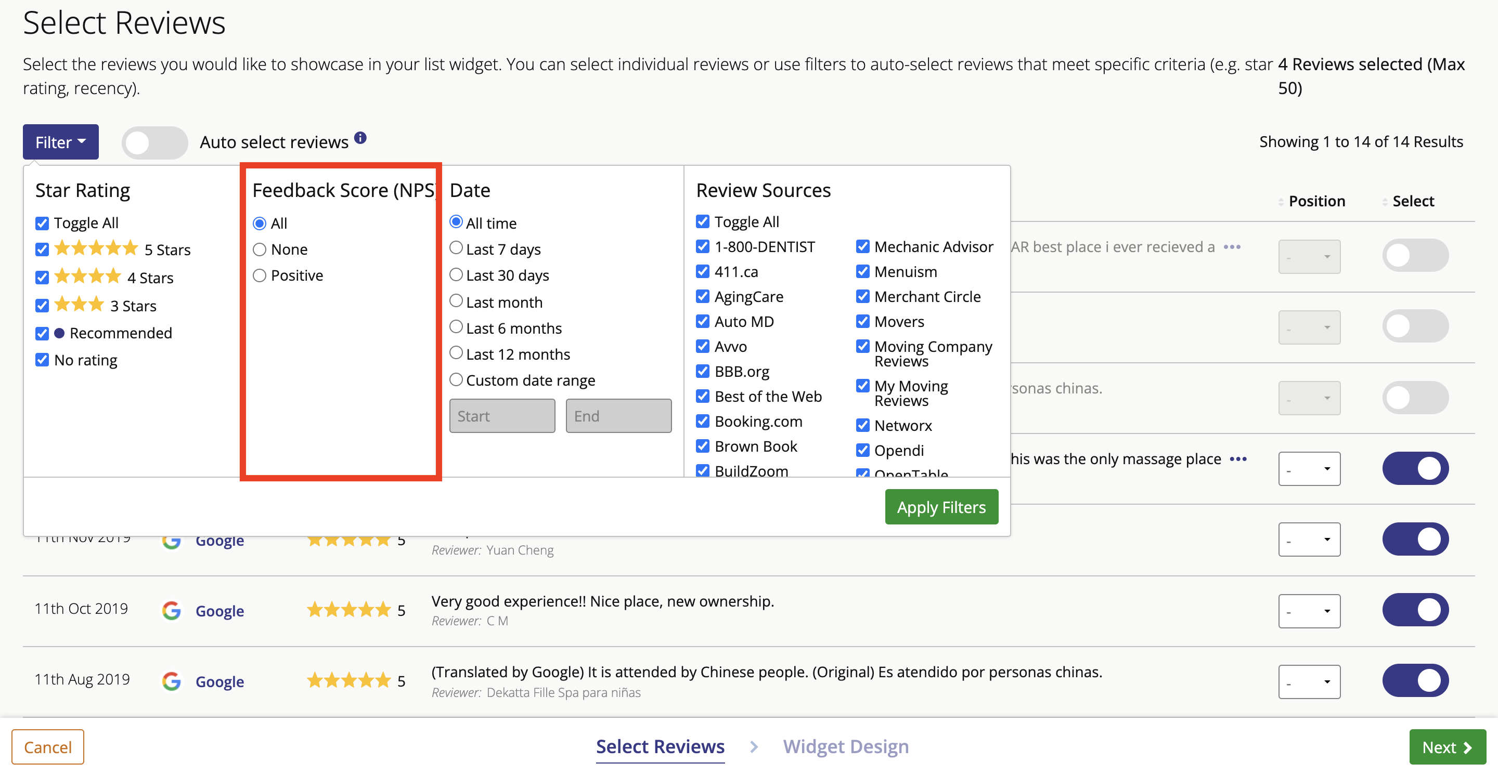Uncheck the 5 Stars checkbox

pyautogui.click(x=42, y=249)
